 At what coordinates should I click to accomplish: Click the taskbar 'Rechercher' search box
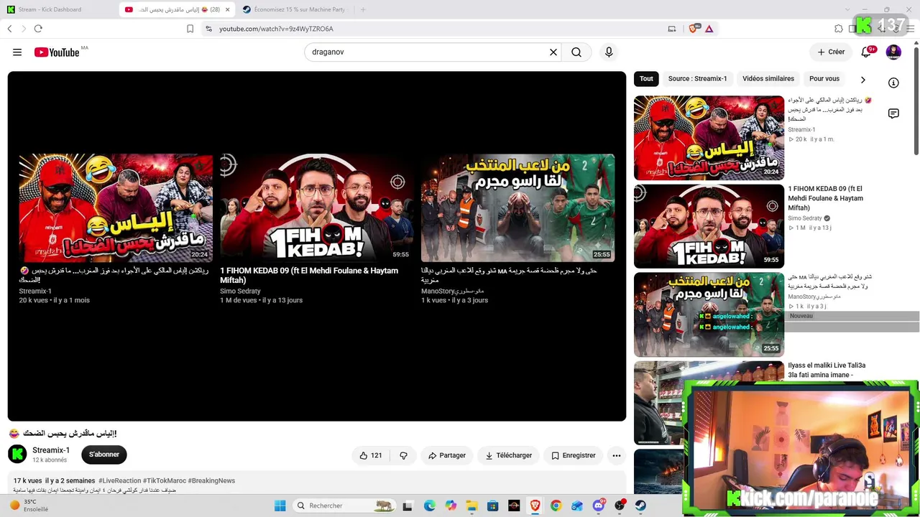(344, 506)
